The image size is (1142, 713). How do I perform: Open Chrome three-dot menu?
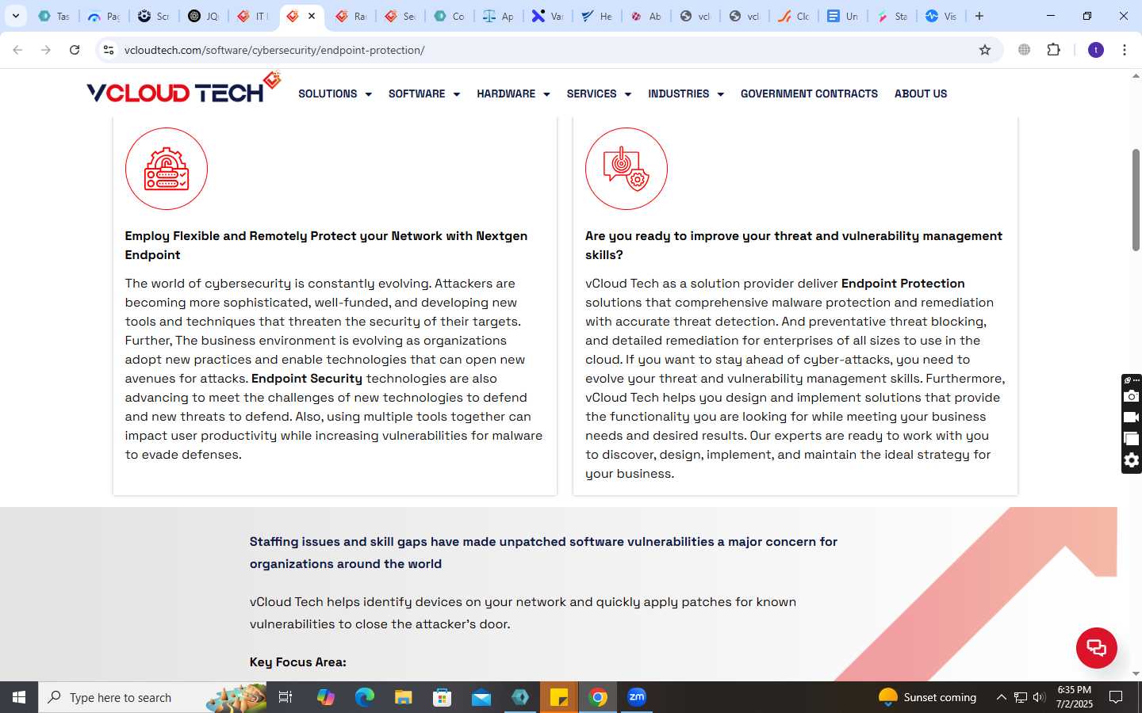click(1125, 50)
